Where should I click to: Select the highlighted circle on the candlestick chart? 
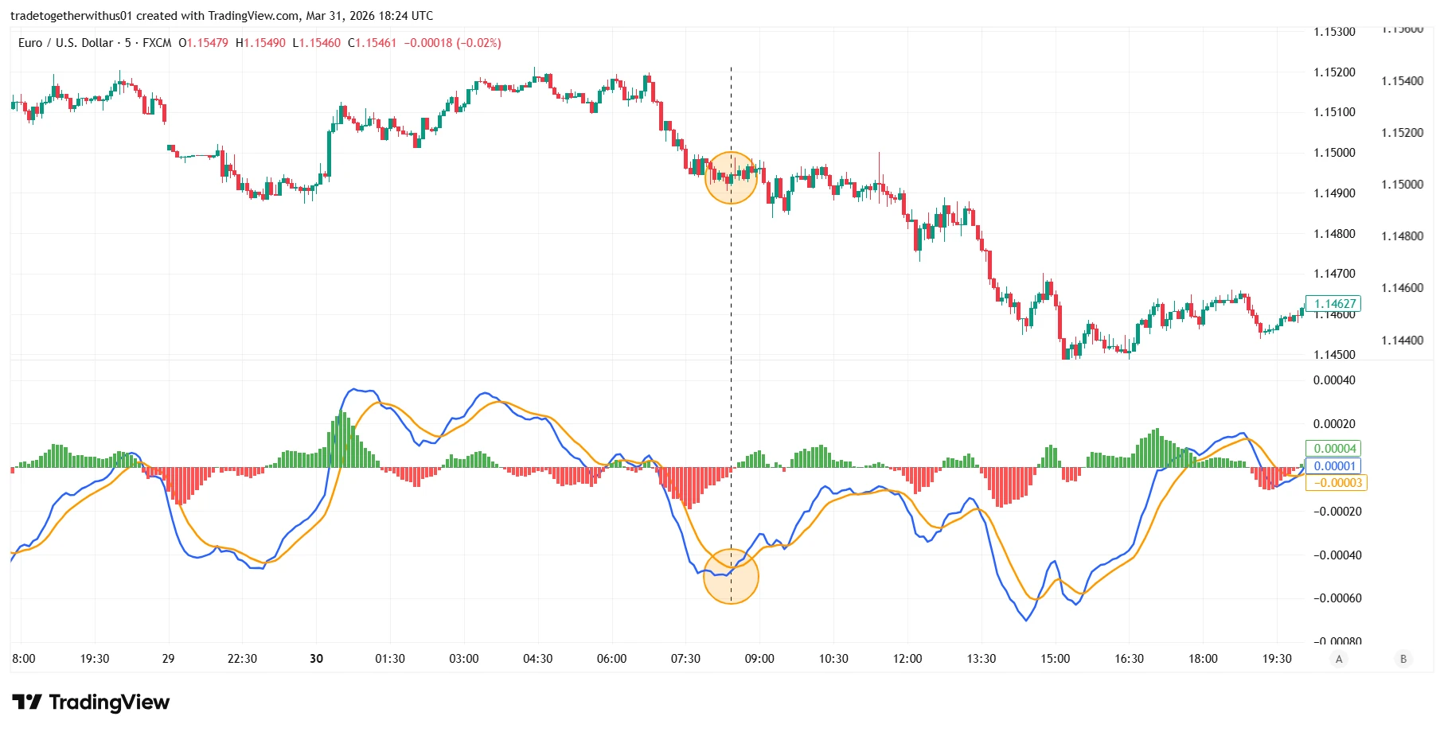pyautogui.click(x=731, y=177)
